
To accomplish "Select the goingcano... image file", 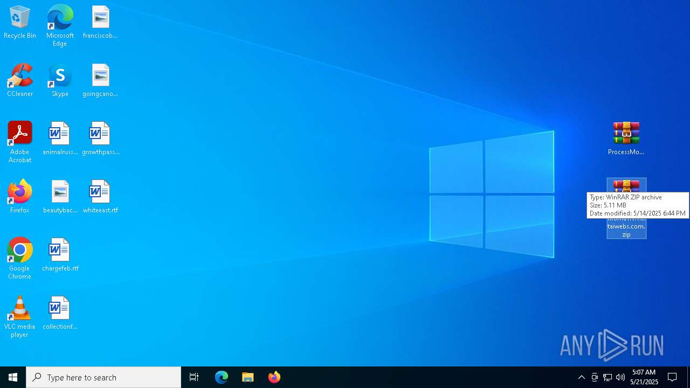I will pyautogui.click(x=100, y=81).
